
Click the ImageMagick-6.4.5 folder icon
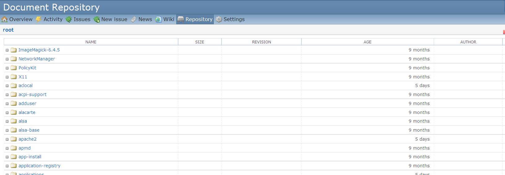(14, 50)
